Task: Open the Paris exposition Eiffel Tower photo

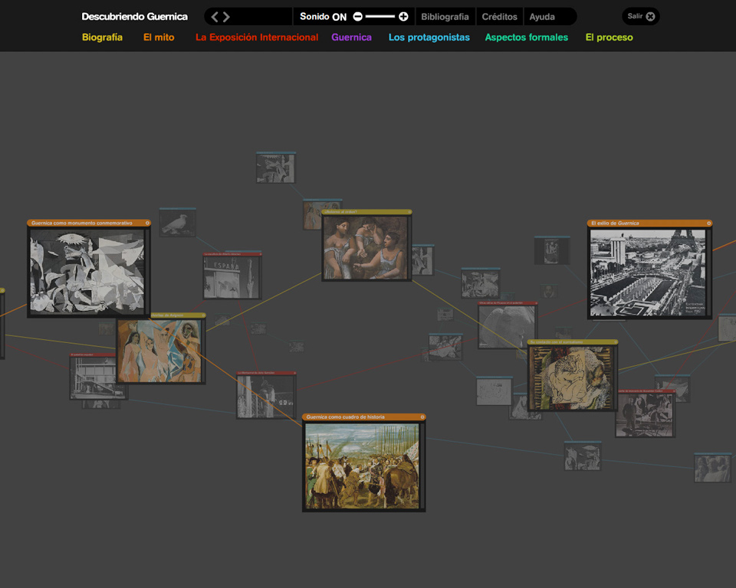Action: coord(649,273)
